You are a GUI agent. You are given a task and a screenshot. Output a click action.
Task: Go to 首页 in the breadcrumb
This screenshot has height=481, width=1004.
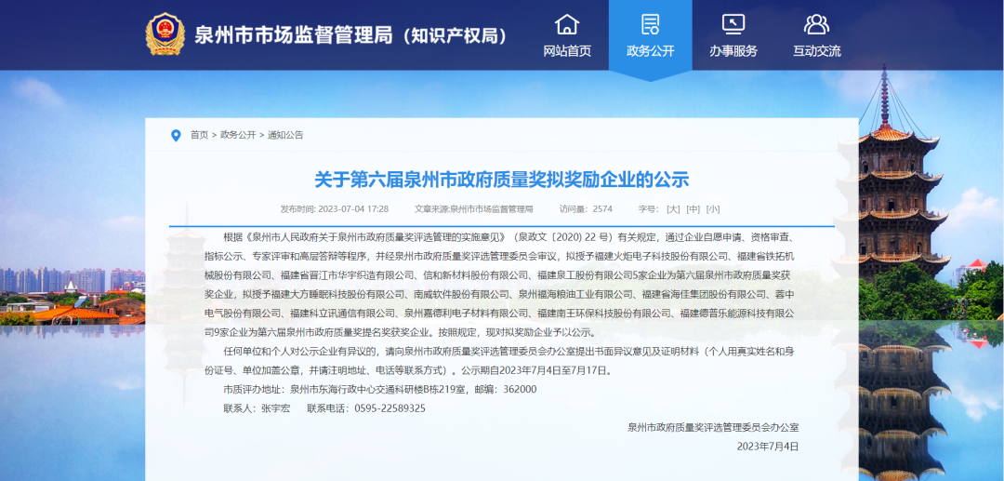[199, 135]
